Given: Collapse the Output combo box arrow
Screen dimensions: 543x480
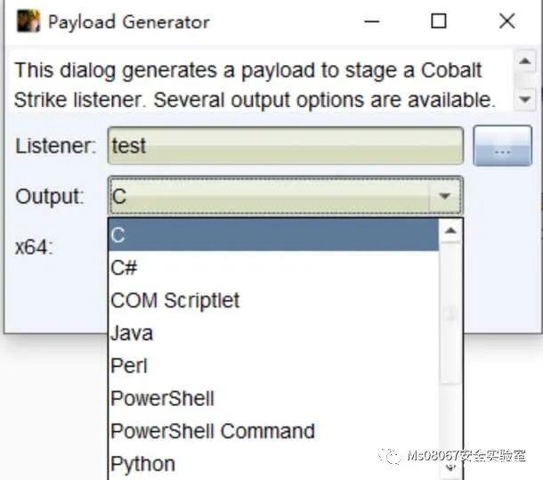Looking at the screenshot, I should (x=444, y=197).
